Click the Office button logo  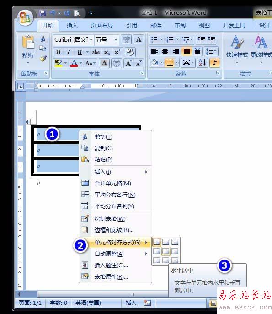(25, 17)
